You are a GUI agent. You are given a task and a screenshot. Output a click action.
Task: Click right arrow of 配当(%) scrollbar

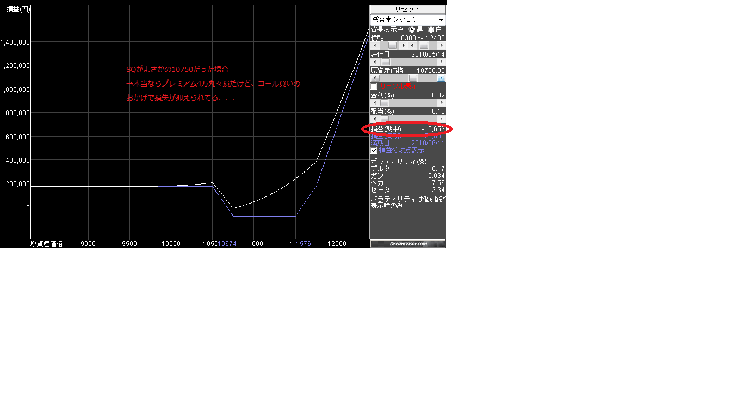441,119
